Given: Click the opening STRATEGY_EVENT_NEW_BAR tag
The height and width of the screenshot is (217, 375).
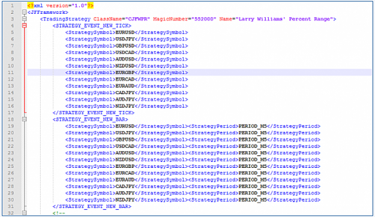Looking at the screenshot, I should tap(91, 119).
